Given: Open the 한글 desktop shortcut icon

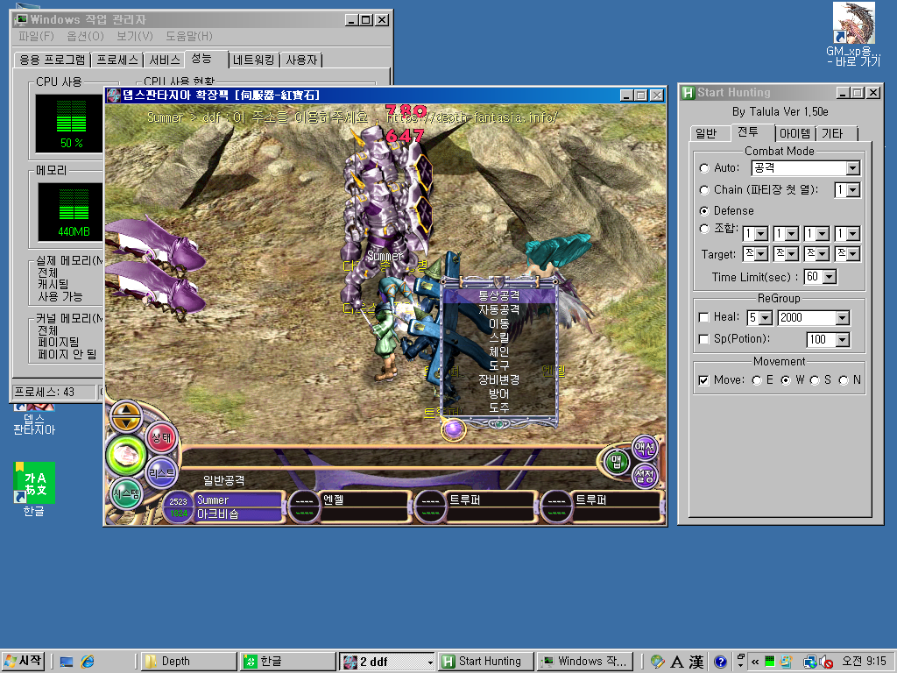Looking at the screenshot, I should pyautogui.click(x=34, y=489).
